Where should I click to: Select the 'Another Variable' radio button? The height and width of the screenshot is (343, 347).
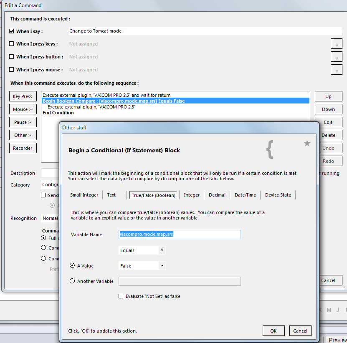tap(72, 281)
